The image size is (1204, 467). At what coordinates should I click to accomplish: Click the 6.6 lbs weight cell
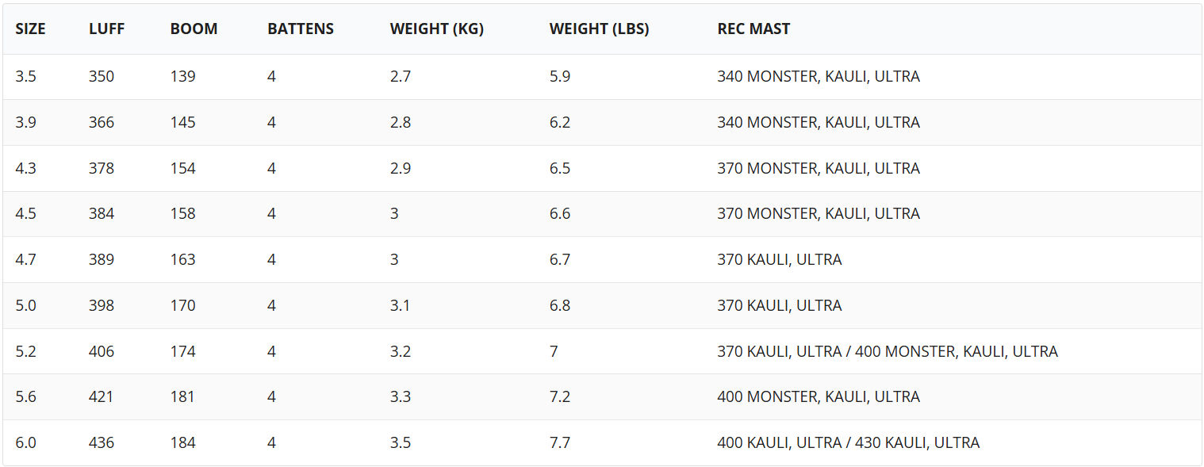[x=560, y=214]
